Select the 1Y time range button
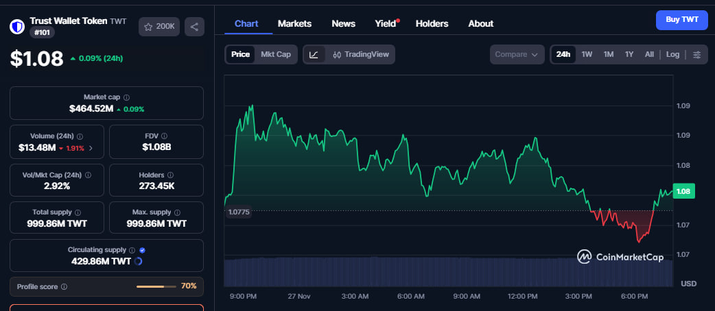Screen dimensions: 715x311 coord(629,54)
